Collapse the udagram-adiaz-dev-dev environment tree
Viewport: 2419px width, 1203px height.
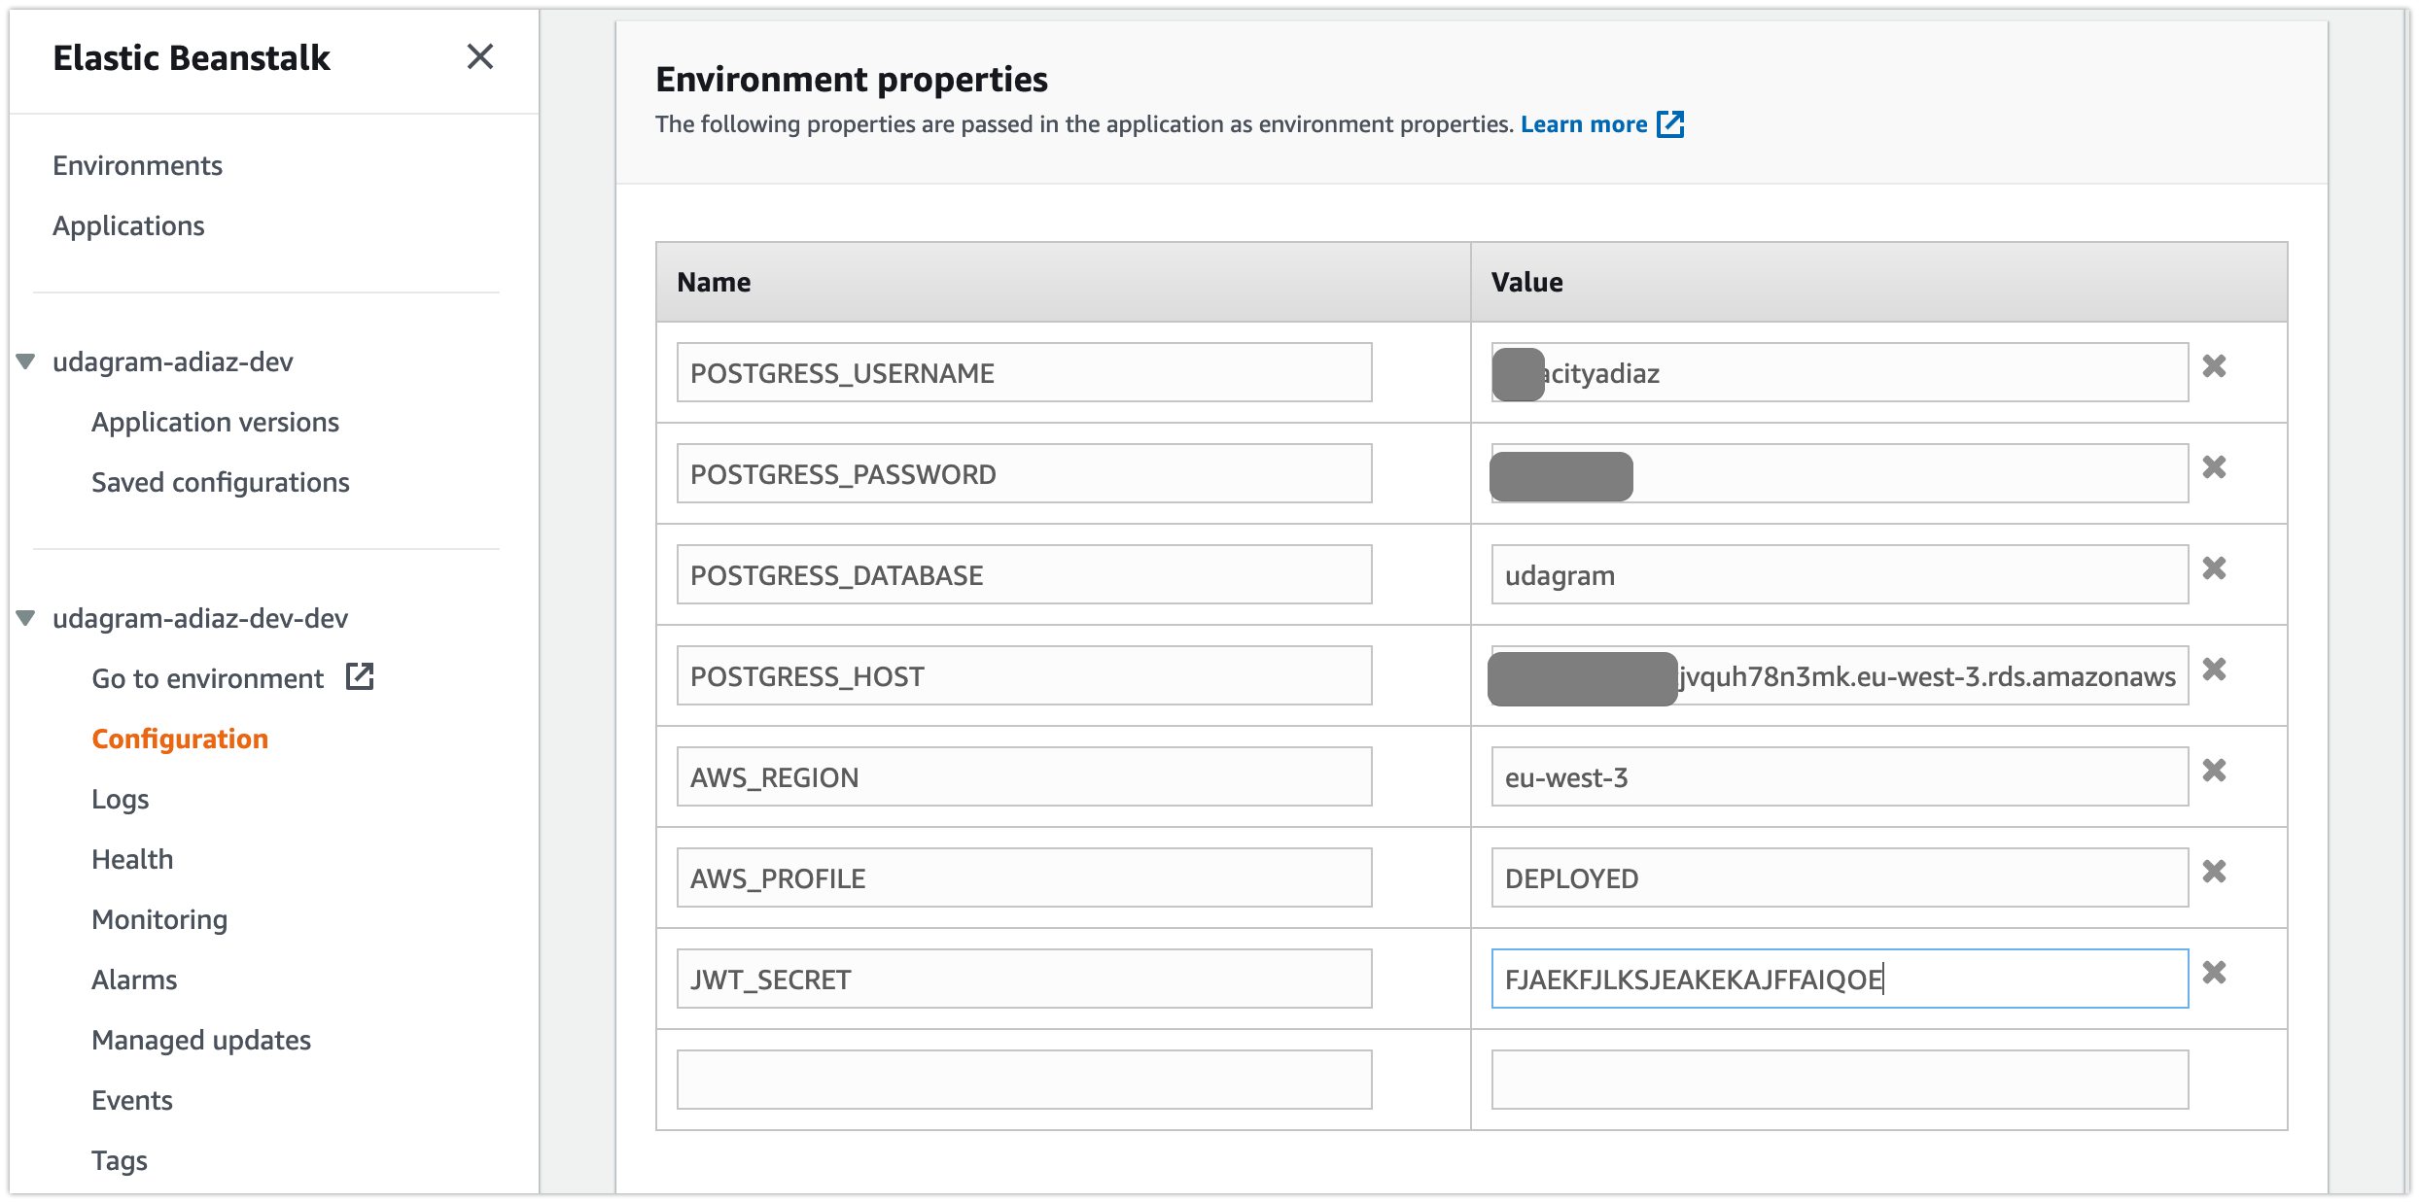click(26, 618)
